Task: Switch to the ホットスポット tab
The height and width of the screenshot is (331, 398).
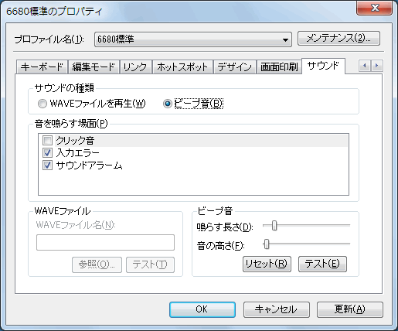Action: click(x=182, y=67)
